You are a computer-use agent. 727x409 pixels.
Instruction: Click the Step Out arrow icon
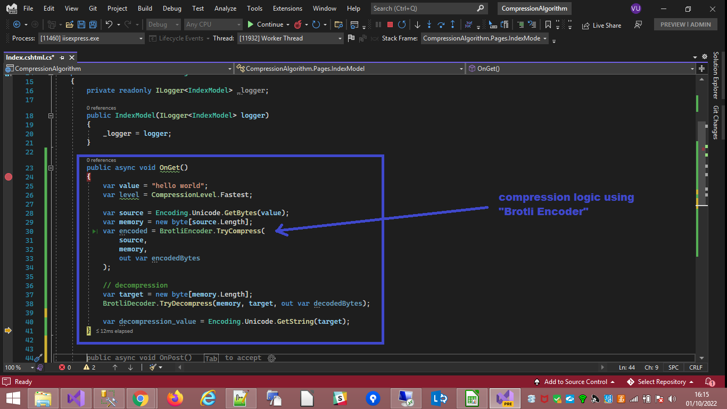point(452,24)
